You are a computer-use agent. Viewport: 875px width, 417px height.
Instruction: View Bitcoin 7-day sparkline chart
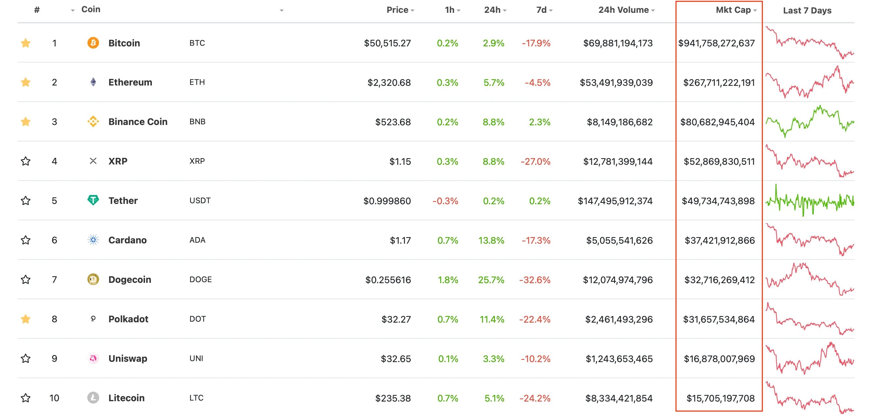click(x=809, y=43)
